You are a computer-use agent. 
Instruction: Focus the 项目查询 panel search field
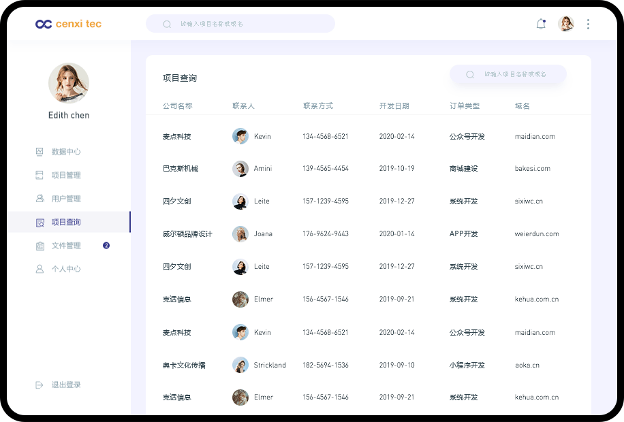pyautogui.click(x=508, y=74)
